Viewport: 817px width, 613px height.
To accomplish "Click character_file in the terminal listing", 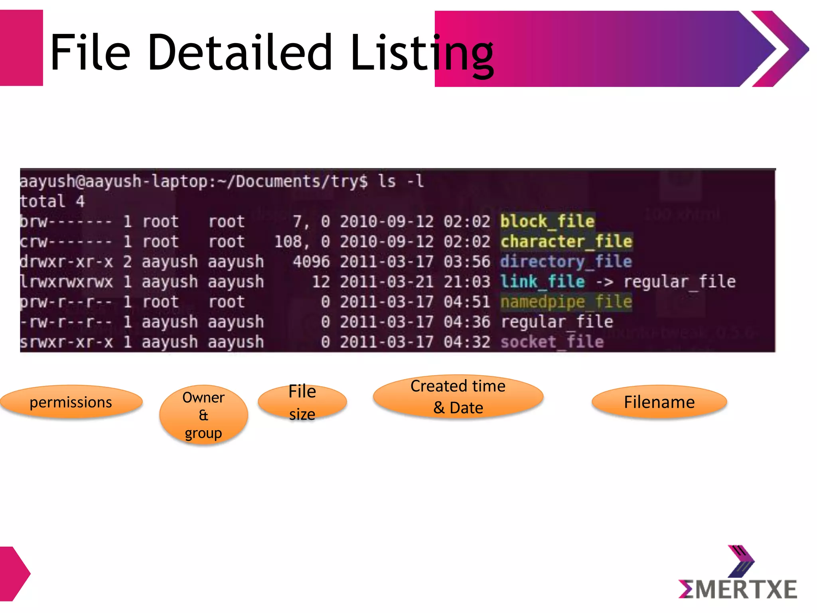I will 566,241.
